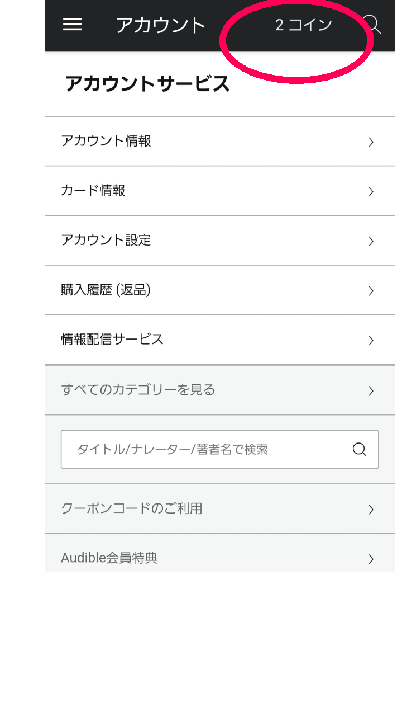The height and width of the screenshot is (716, 402).
Task: Click chevron next to 情報配信サービス
Action: 371,341
